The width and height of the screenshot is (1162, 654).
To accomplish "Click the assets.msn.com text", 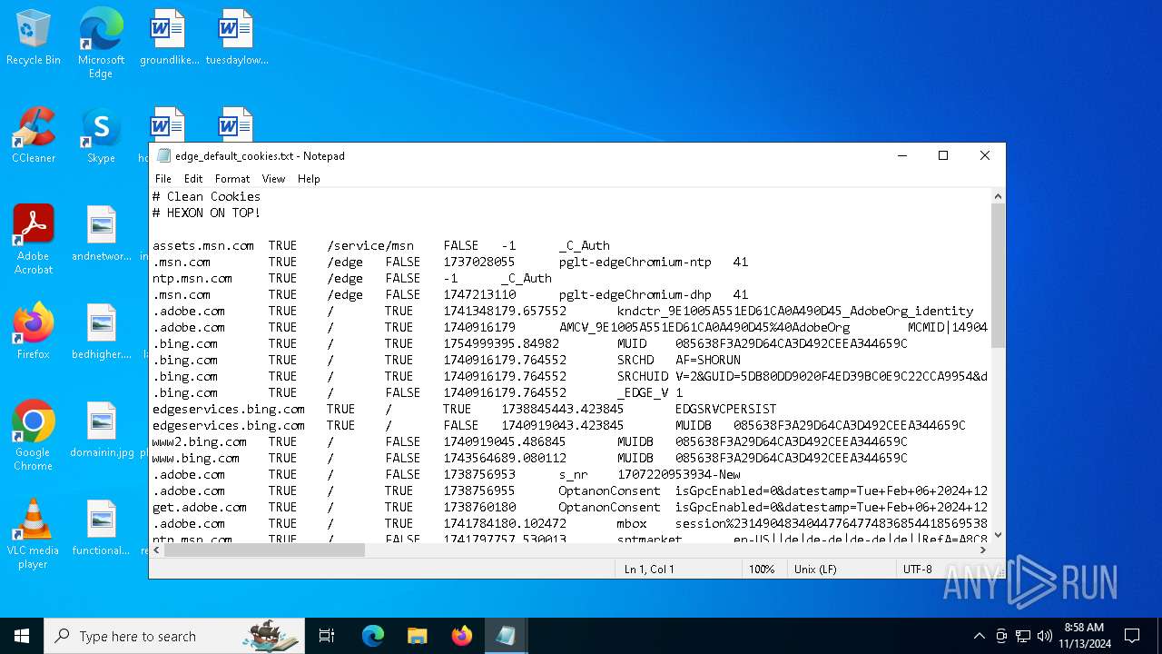I will (203, 245).
